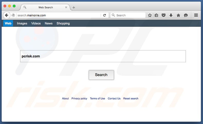Click the red close window button
Viewport: 203px width, 124px height.
5,6
